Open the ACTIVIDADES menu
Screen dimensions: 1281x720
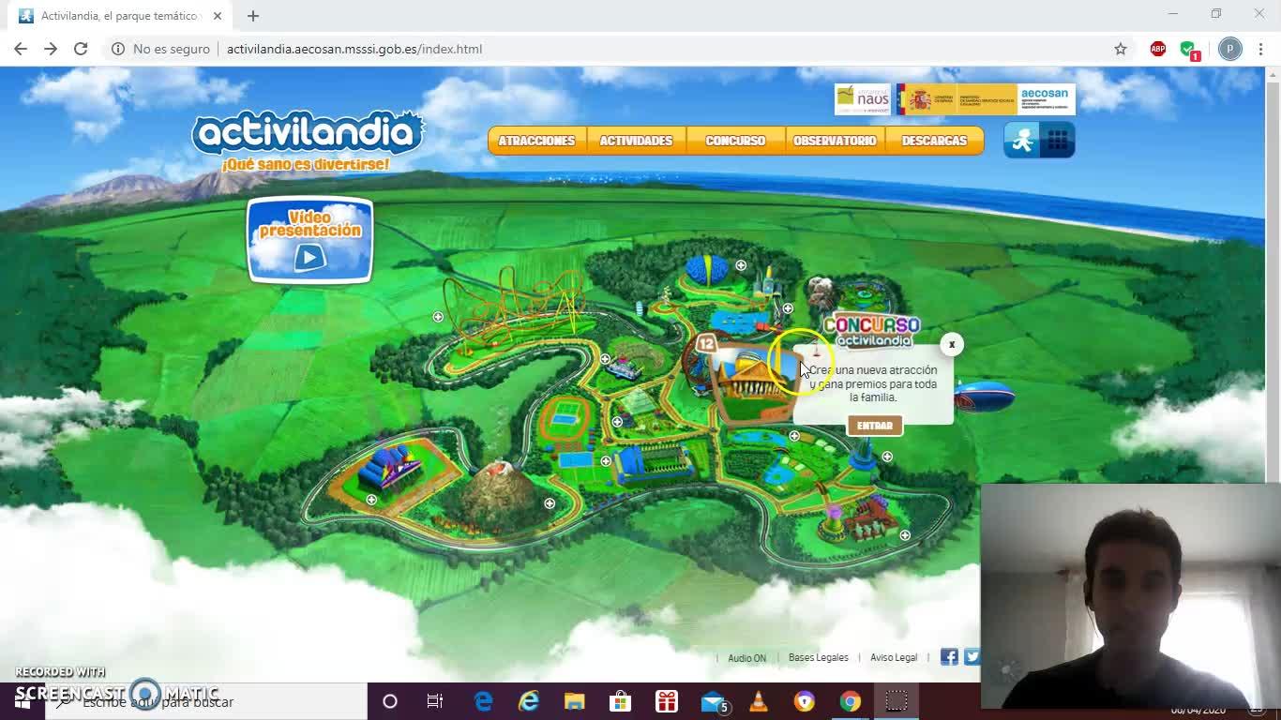pos(636,141)
